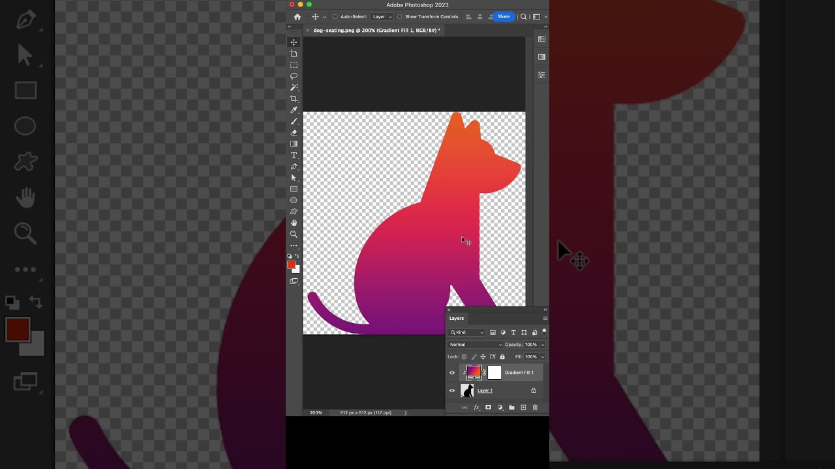This screenshot has width=835, height=469.
Task: Select the Hand tool
Action: click(294, 223)
